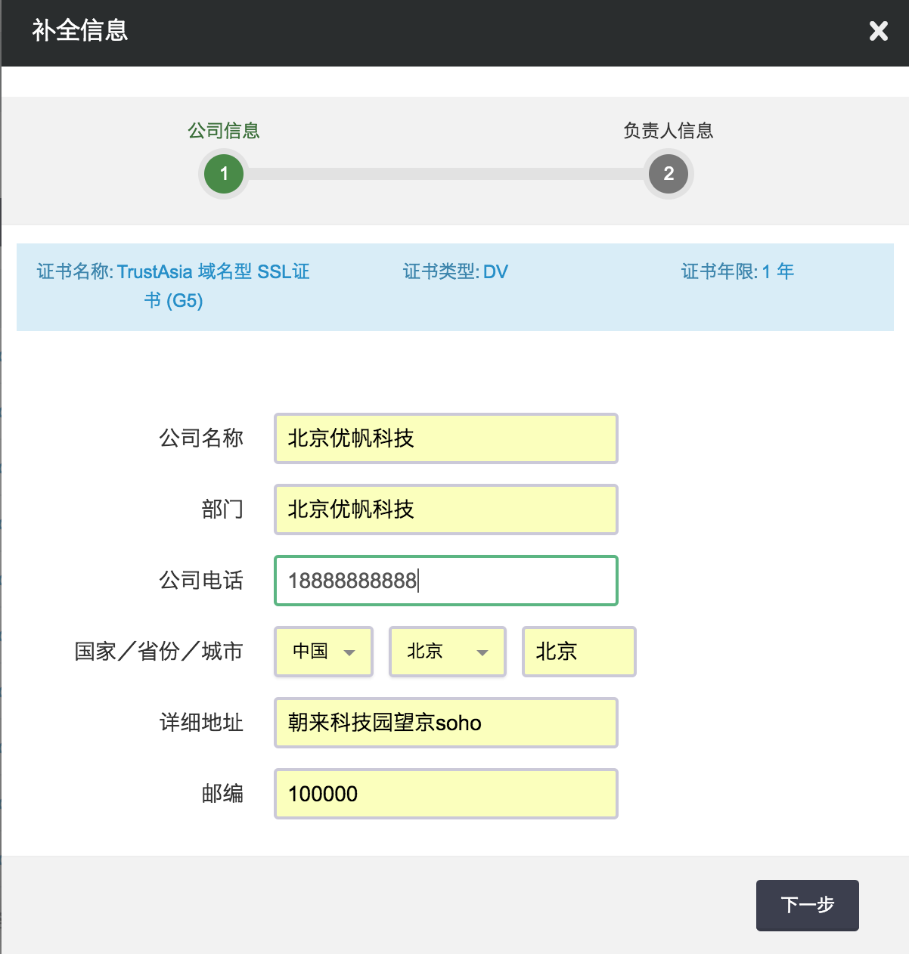This screenshot has height=954, width=909.
Task: Click the 证书年限: 1 年 text
Action: click(x=737, y=272)
